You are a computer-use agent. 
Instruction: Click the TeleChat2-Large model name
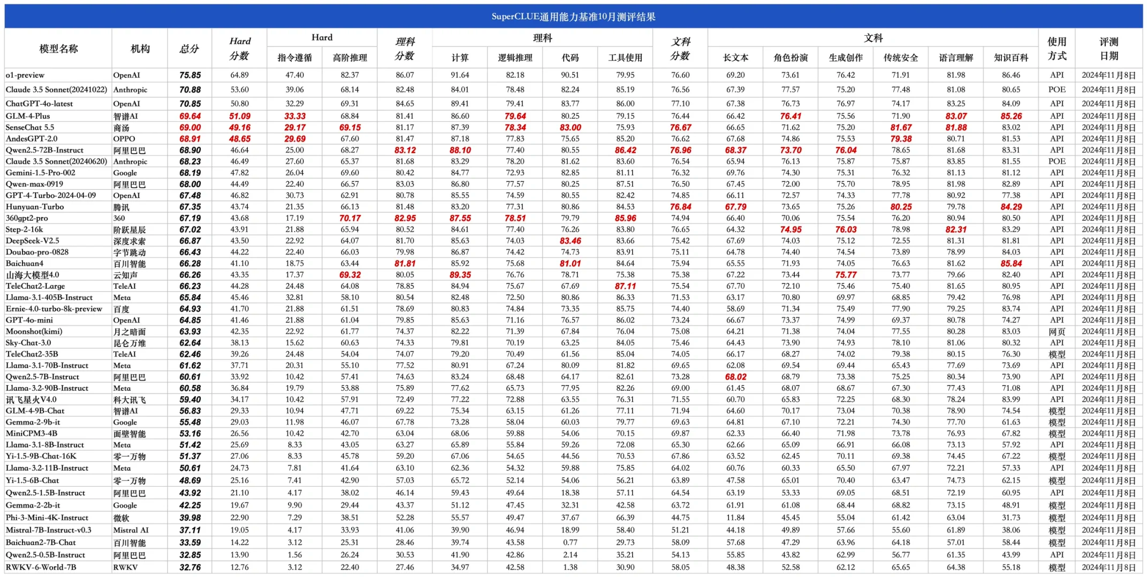click(35, 286)
